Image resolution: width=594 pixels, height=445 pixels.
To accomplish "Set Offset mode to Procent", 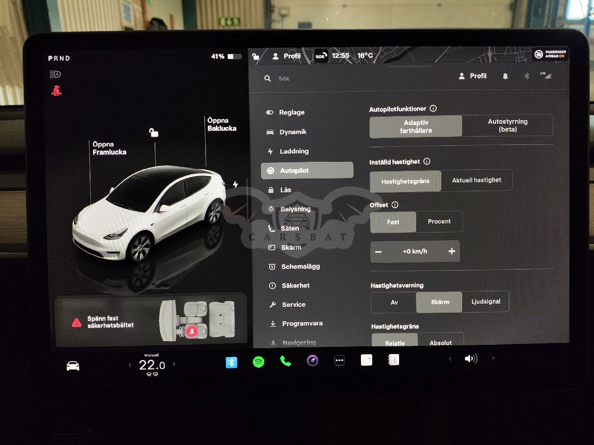I will pos(439,222).
